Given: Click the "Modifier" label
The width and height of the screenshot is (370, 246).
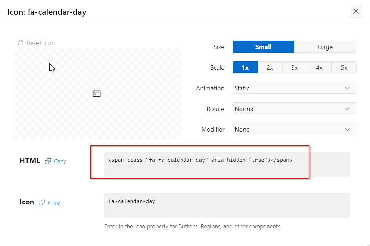Looking at the screenshot, I should [x=213, y=129].
